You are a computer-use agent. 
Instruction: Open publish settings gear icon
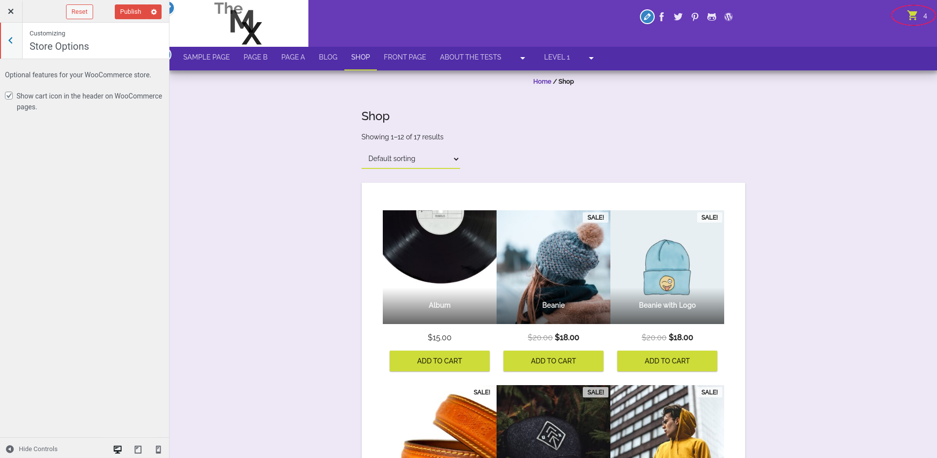click(154, 12)
